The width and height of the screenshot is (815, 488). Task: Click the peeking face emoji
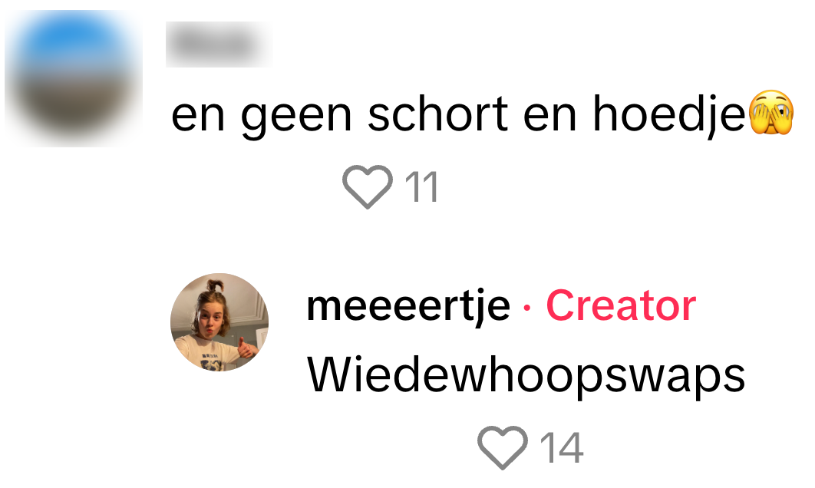770,113
